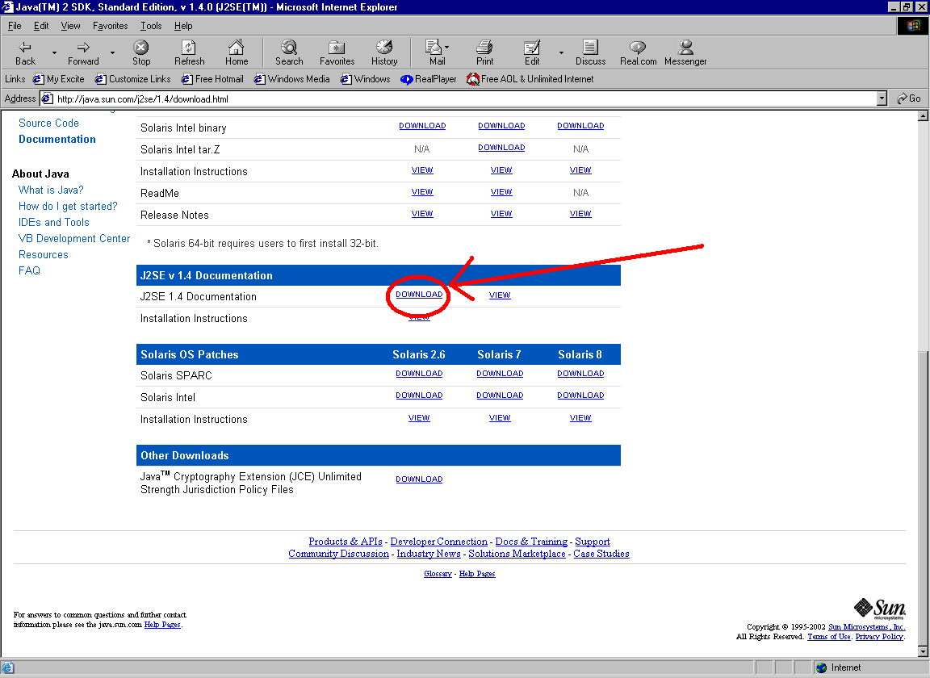
Task: Open the Windows Media links shortcut
Action: click(x=291, y=79)
